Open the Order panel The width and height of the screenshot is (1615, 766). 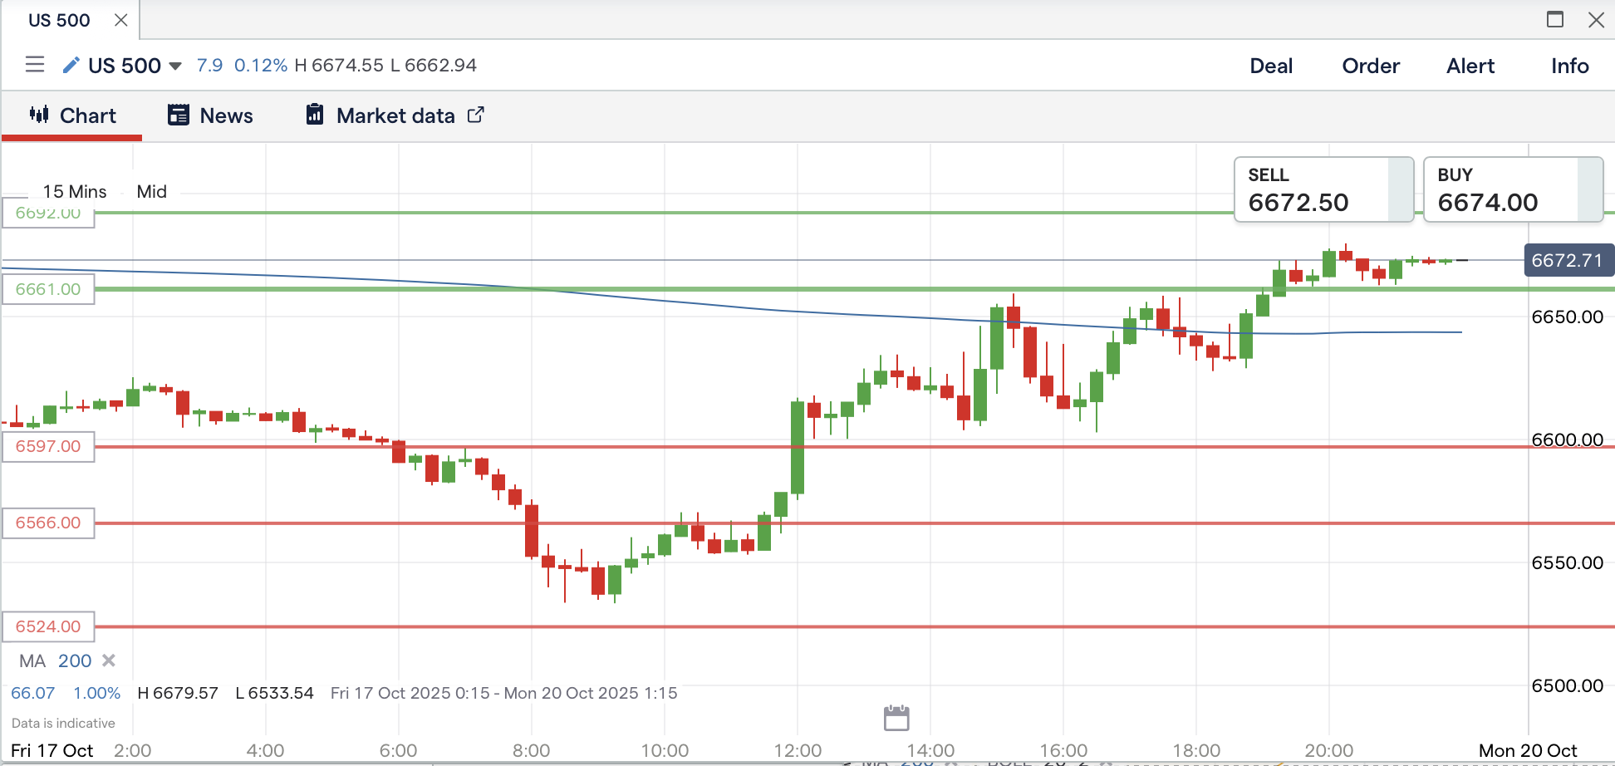[1371, 66]
